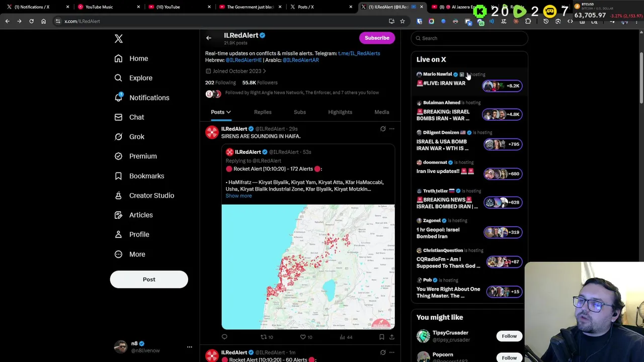This screenshot has height=362, width=644.
Task: Switch to the Media tab
Action: 382,112
